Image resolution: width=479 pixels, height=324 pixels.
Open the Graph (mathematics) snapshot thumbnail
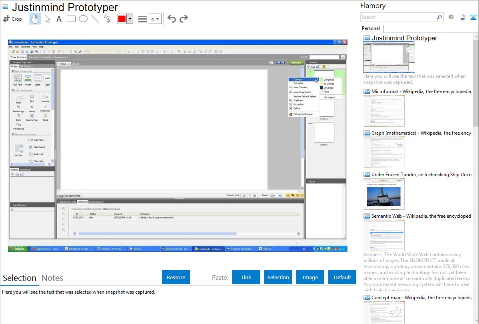(x=384, y=152)
